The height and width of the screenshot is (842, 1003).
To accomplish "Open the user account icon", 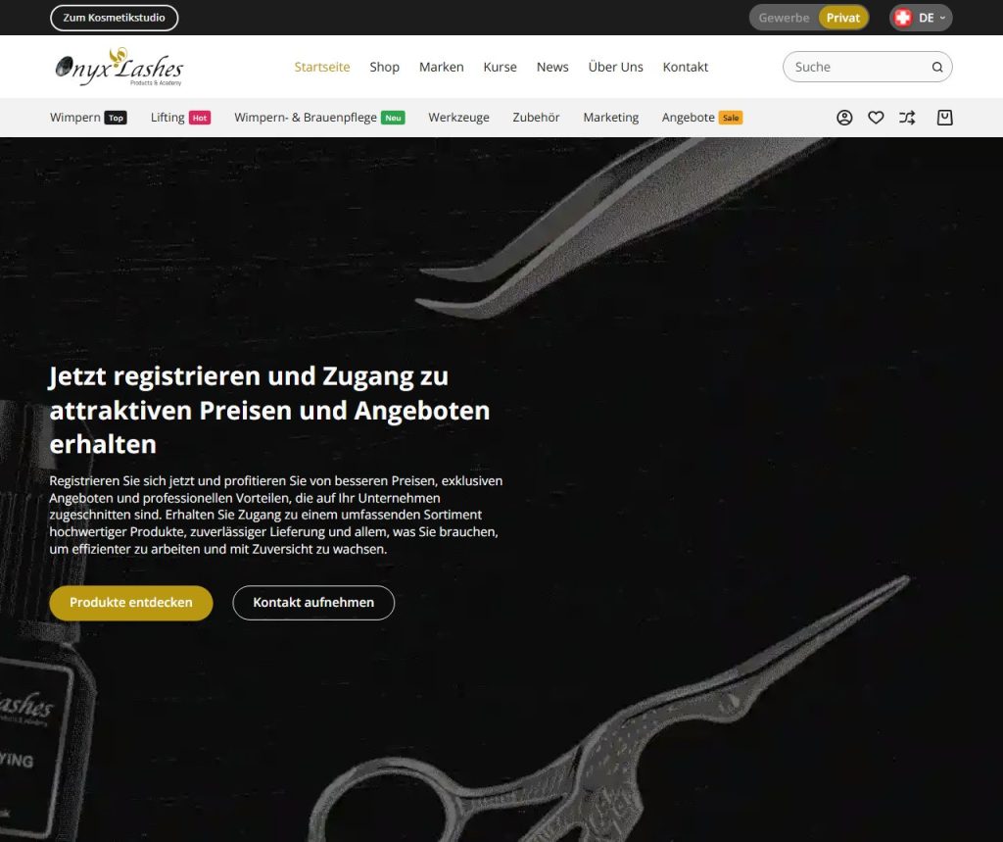I will tap(844, 118).
